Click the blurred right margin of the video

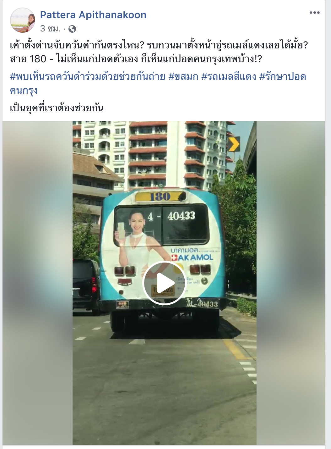tap(291, 283)
